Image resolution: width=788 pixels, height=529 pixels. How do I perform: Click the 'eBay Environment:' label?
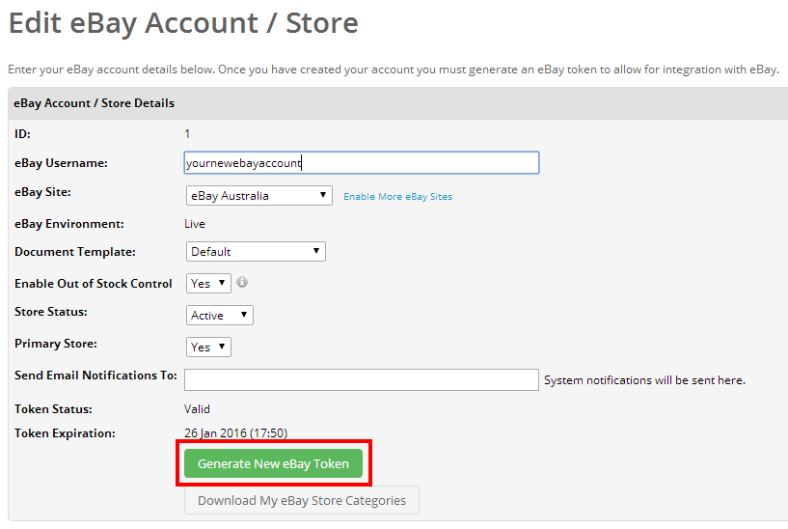(69, 224)
